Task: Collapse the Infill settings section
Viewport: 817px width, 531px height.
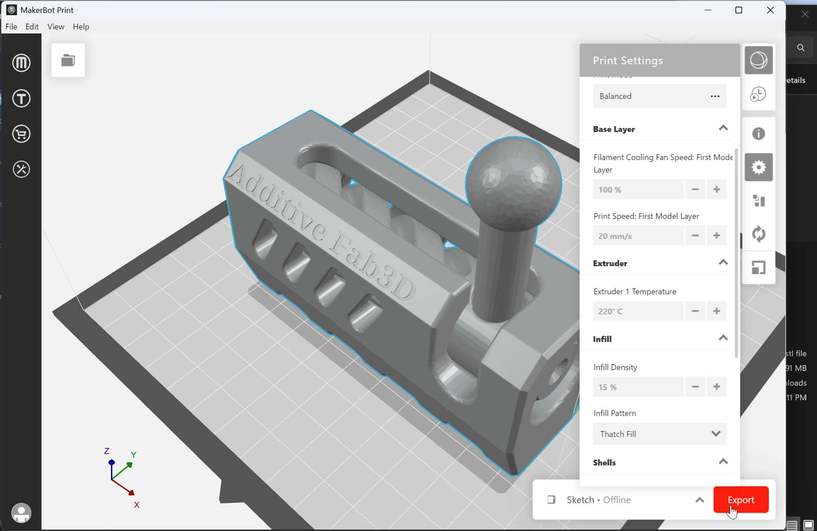Action: pos(723,338)
